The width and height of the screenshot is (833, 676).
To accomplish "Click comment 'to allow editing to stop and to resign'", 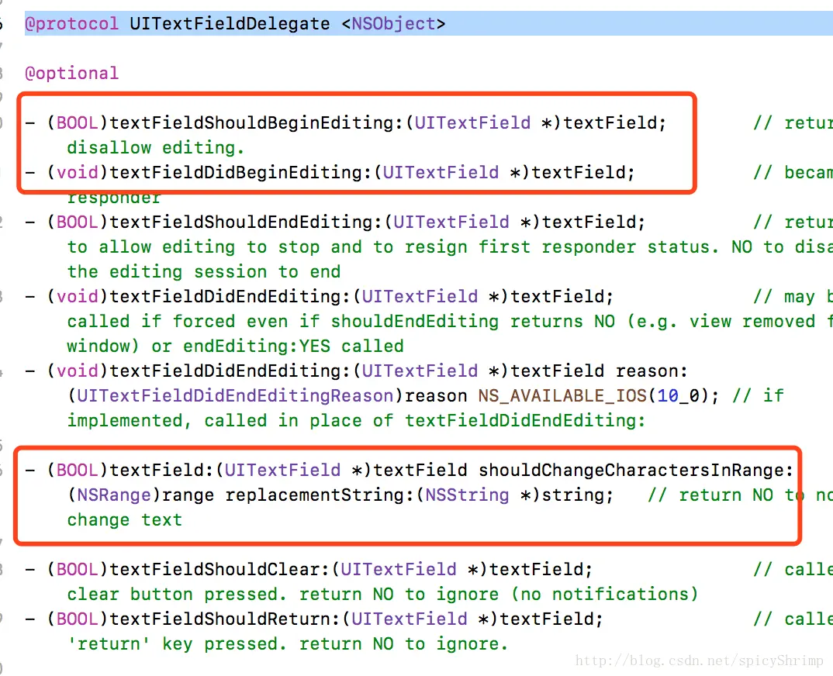I will 267,247.
